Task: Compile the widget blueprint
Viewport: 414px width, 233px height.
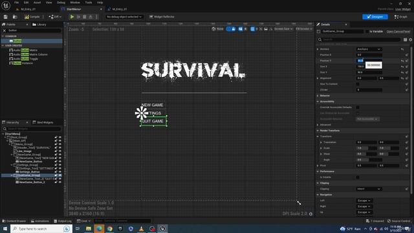Action: [x=32, y=17]
